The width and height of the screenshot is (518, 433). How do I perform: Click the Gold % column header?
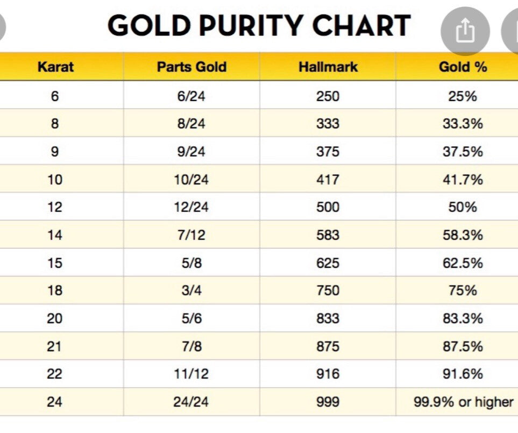coord(463,67)
